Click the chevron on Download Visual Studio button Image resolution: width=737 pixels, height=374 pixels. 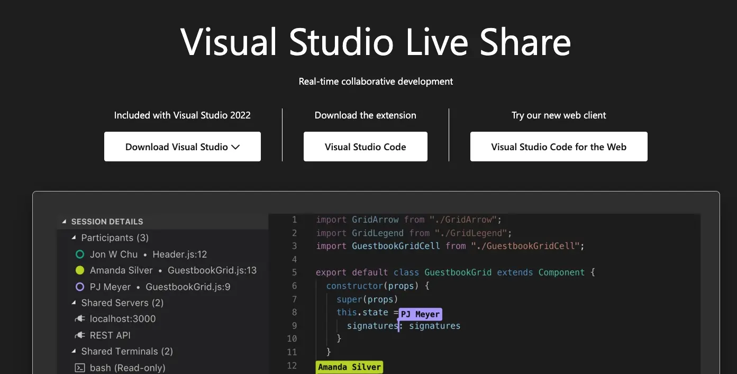click(236, 147)
